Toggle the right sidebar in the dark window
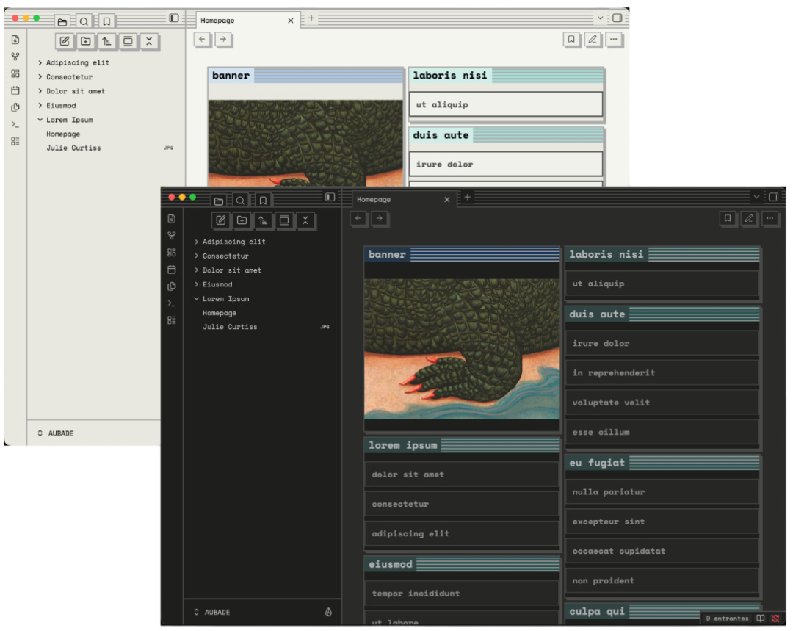The height and width of the screenshot is (631, 793). click(x=774, y=197)
